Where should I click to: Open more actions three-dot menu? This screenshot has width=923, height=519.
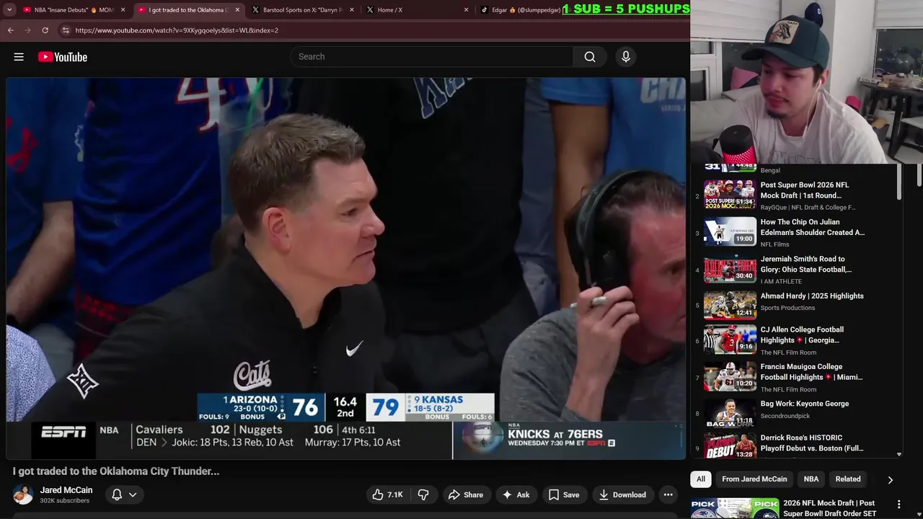(x=668, y=494)
